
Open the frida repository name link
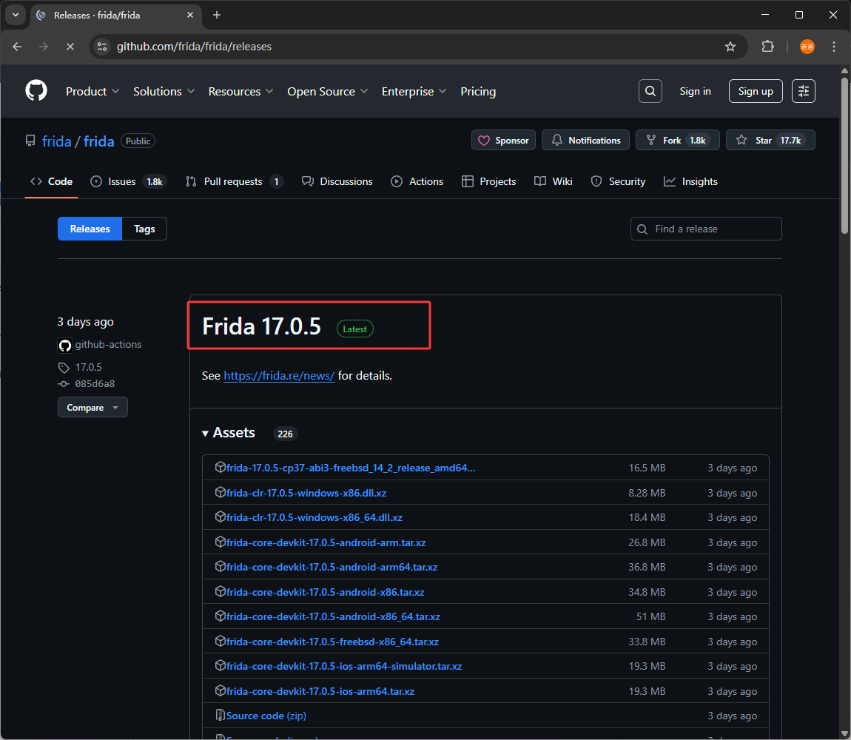(98, 141)
